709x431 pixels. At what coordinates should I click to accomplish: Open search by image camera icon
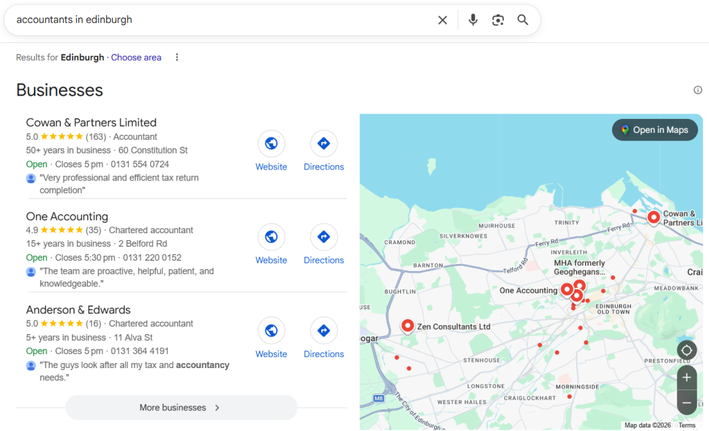(x=498, y=20)
